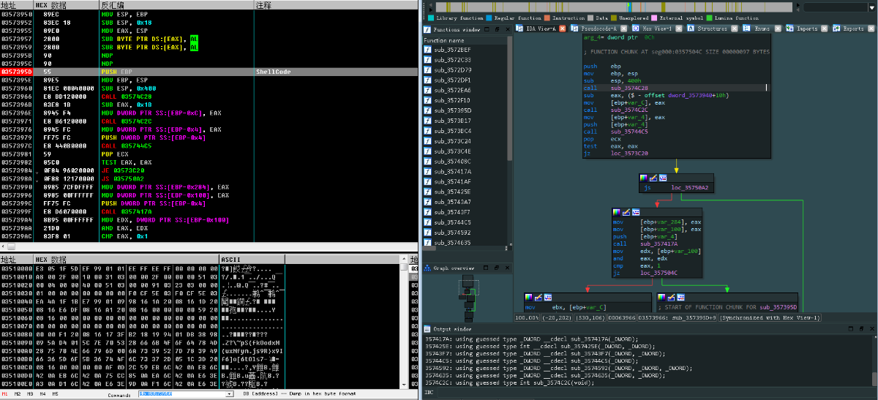The image size is (878, 400).
Task: Switch to memory dump M2
Action: pos(18,394)
